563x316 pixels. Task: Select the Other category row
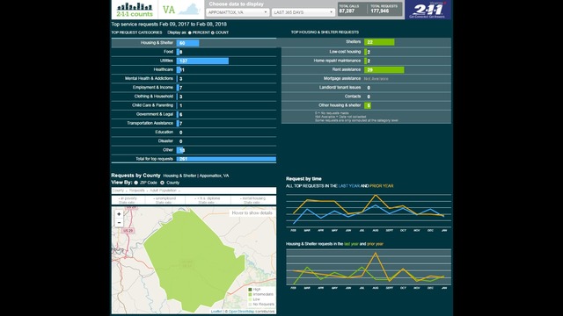tap(194, 150)
